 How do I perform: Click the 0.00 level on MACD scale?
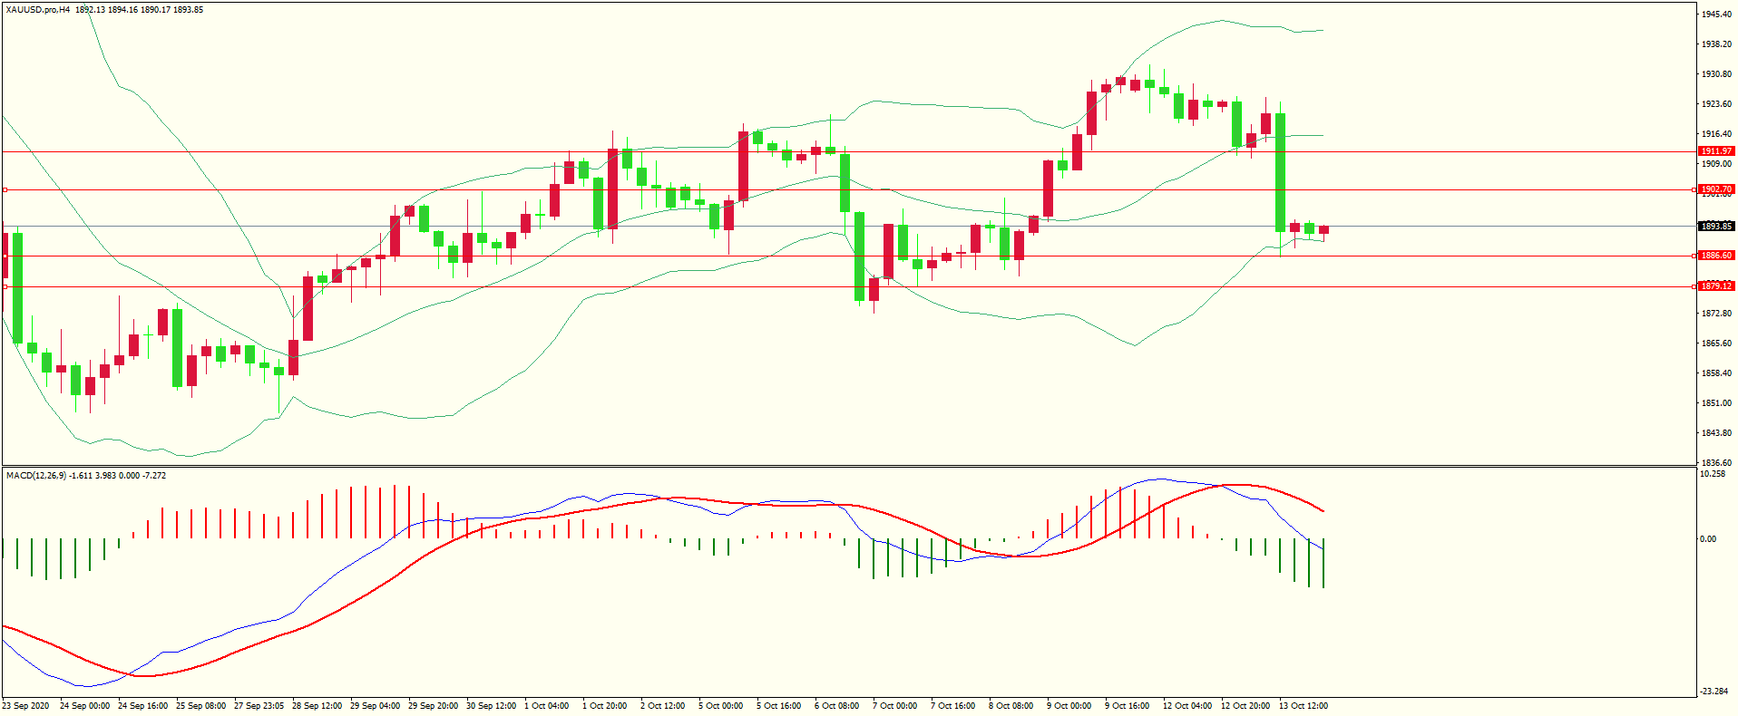(x=1707, y=539)
